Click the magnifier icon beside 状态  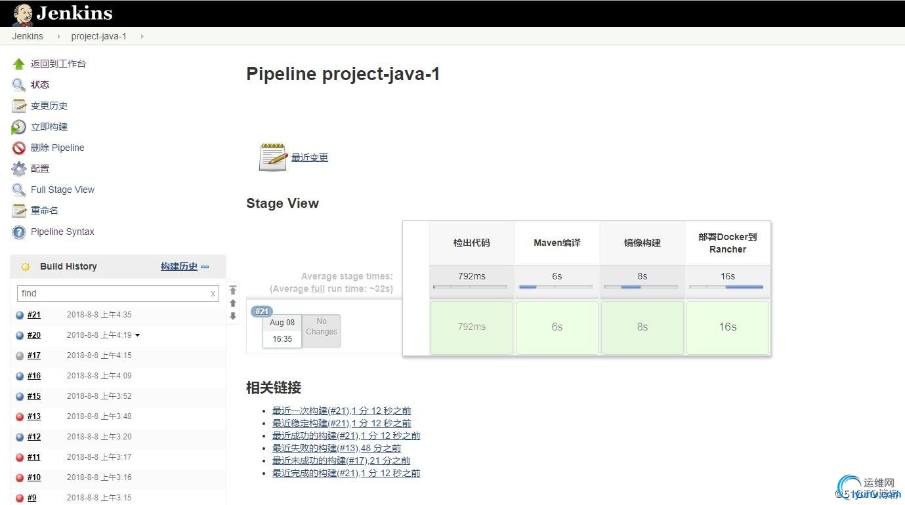[x=18, y=85]
